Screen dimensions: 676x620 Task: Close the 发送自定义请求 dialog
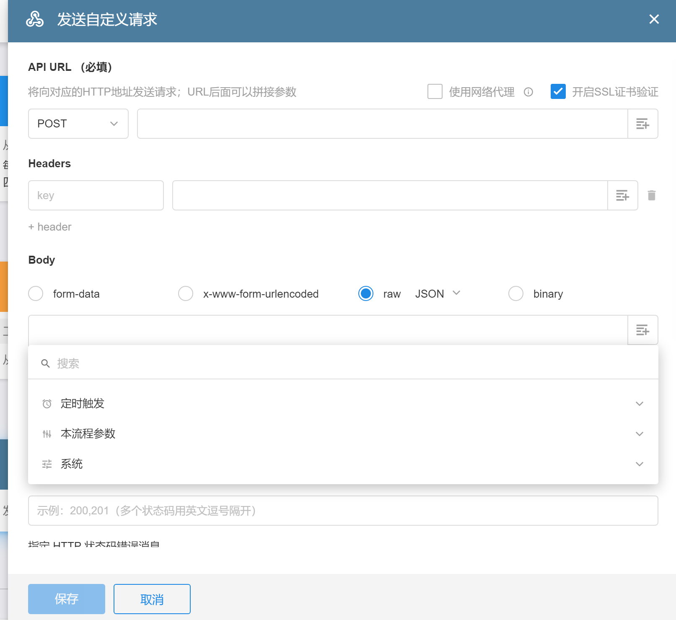654,19
